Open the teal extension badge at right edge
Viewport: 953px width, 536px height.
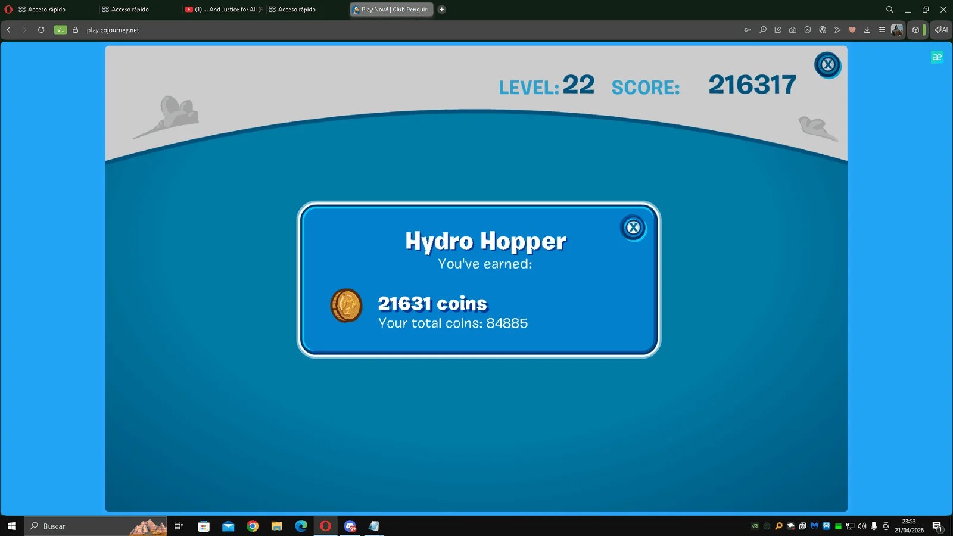click(x=937, y=57)
